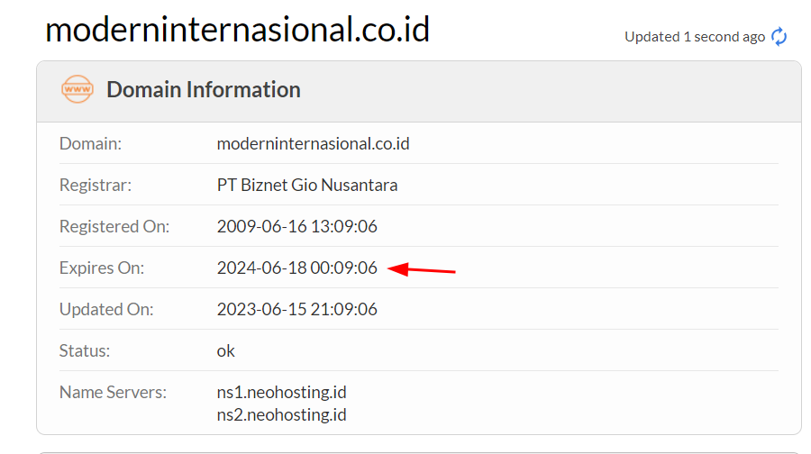This screenshot has height=454, width=811.
Task: Click the Expires On: label
Action: click(x=102, y=268)
